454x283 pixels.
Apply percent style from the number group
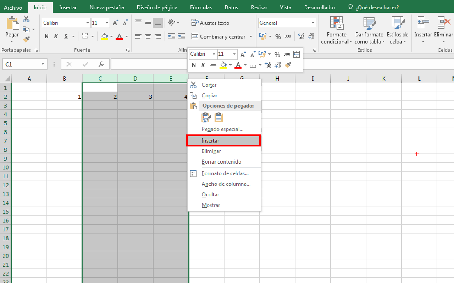click(279, 36)
